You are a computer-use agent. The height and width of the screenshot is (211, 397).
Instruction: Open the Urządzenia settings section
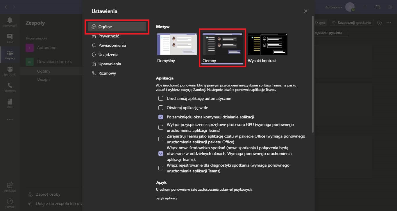tap(117, 55)
